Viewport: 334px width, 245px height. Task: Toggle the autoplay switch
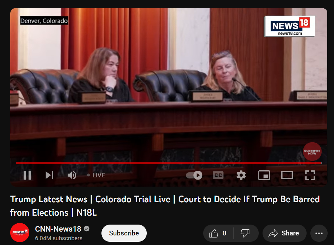(194, 175)
